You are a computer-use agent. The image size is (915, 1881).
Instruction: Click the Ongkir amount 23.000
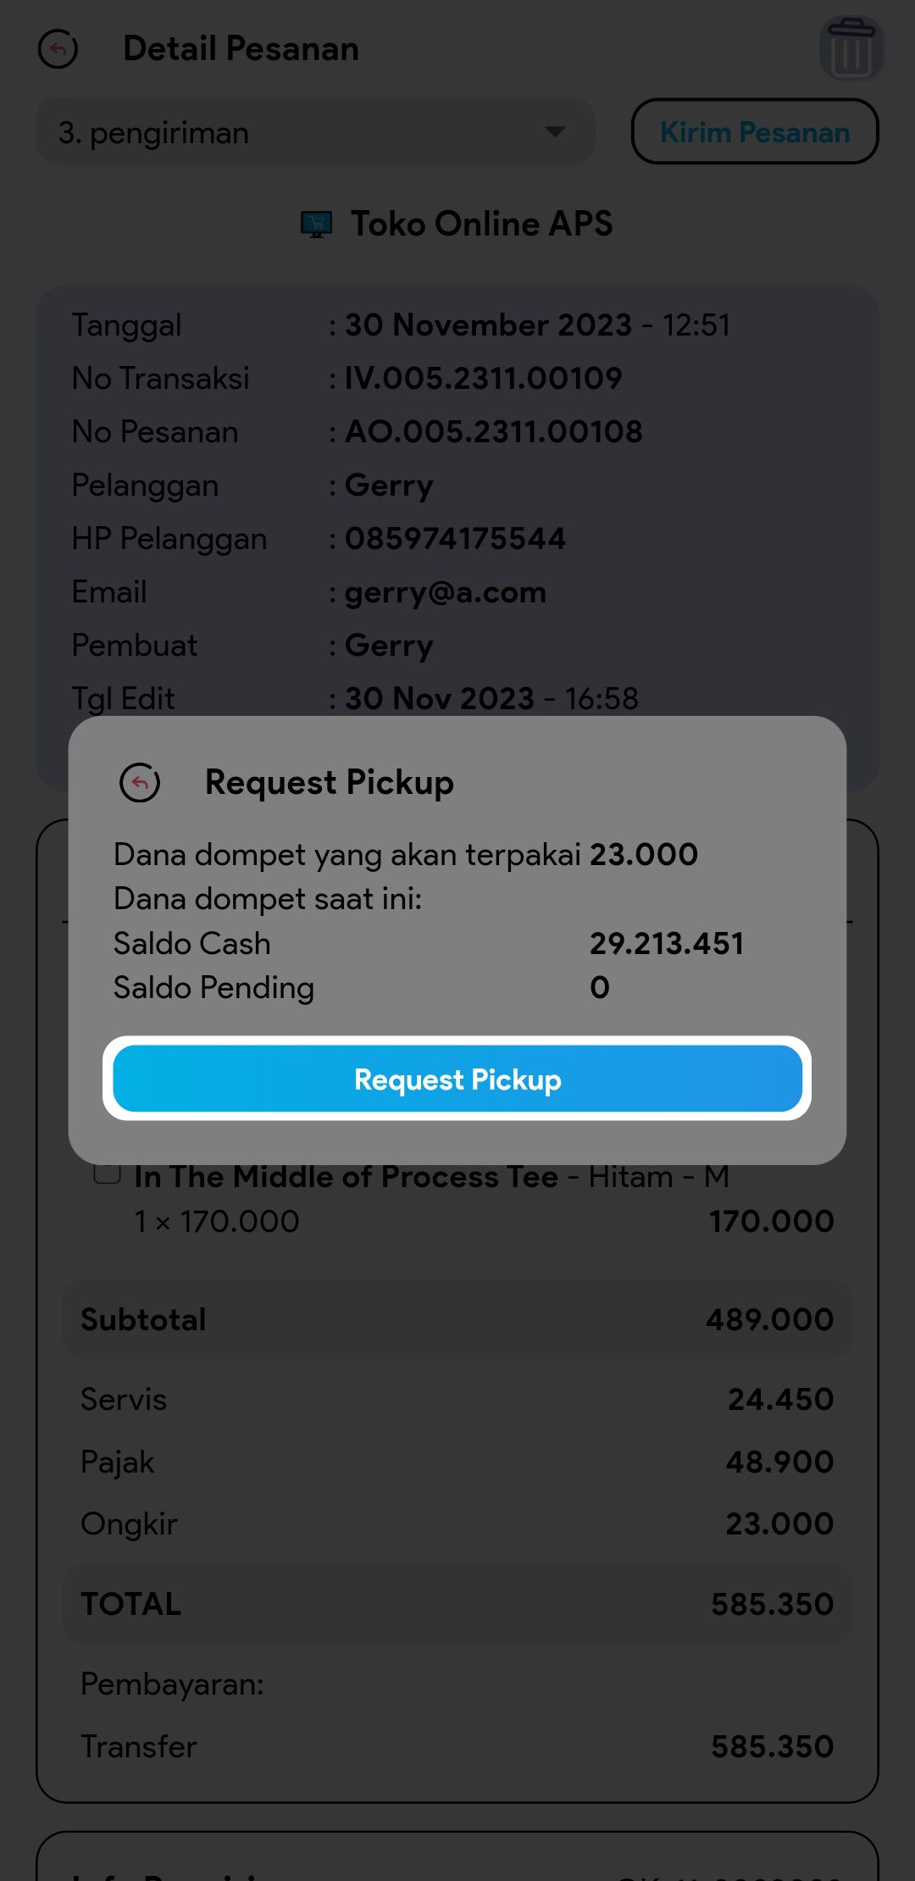click(779, 1523)
